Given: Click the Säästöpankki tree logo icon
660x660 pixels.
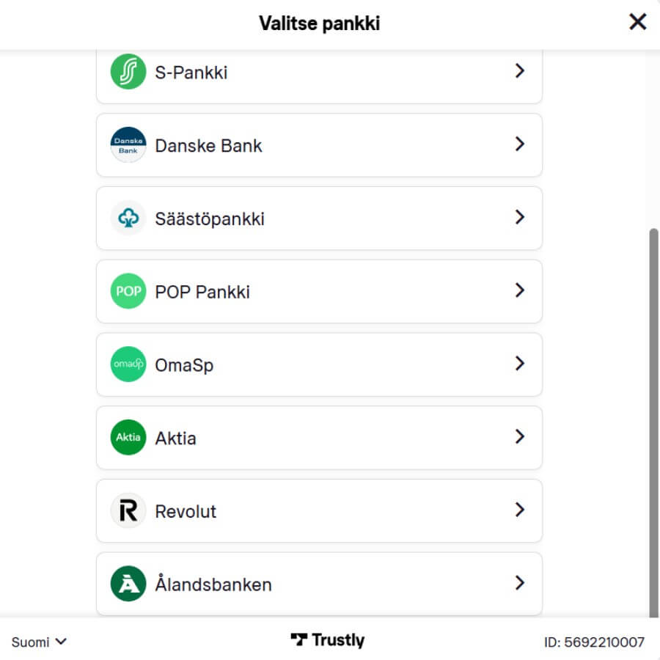Looking at the screenshot, I should [x=128, y=219].
